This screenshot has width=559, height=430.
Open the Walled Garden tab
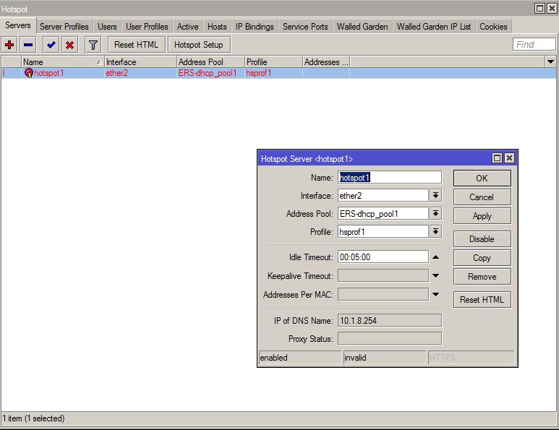tap(362, 27)
